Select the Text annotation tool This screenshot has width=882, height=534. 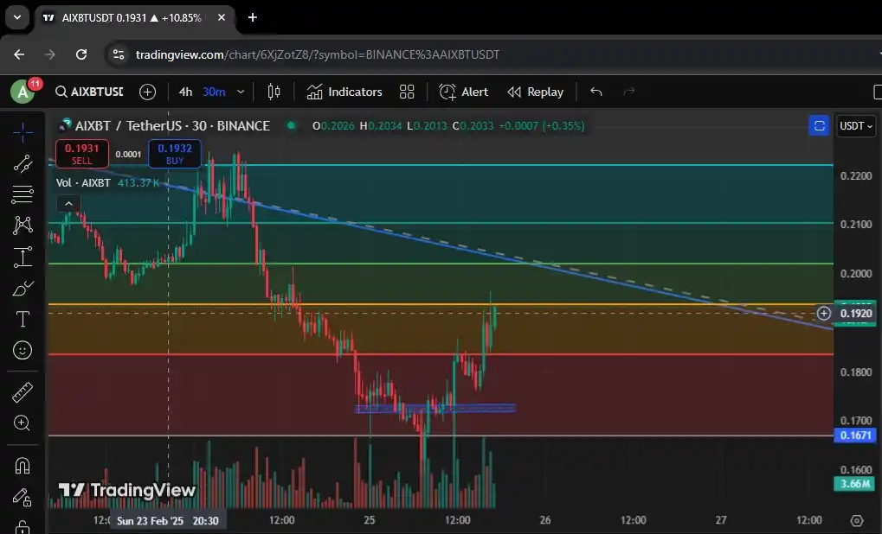[23, 319]
